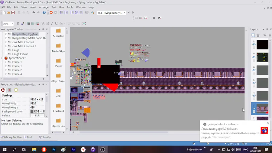Open the Run menu
This screenshot has width=272, height=153.
point(61,7)
